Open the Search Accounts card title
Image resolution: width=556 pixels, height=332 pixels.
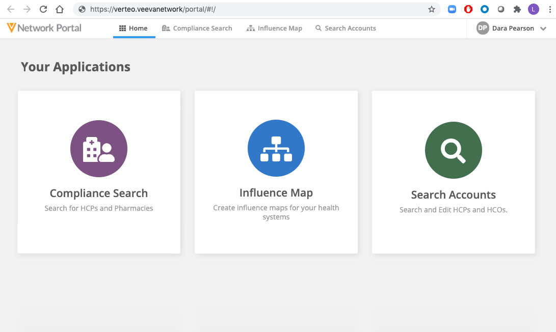[x=453, y=195]
